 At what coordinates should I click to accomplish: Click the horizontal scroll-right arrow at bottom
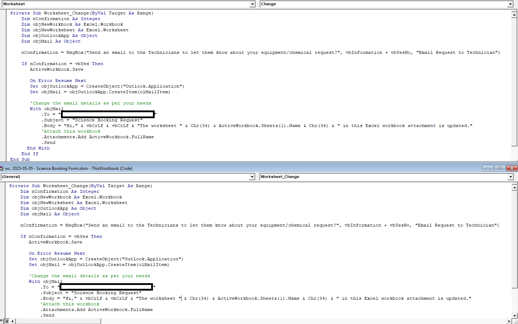point(509,321)
